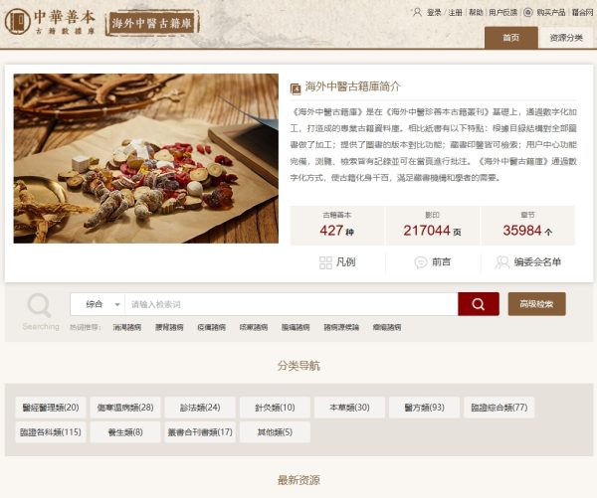Click the 购买产品 circular icon
Image resolution: width=597 pixels, height=498 pixels.
(527, 13)
